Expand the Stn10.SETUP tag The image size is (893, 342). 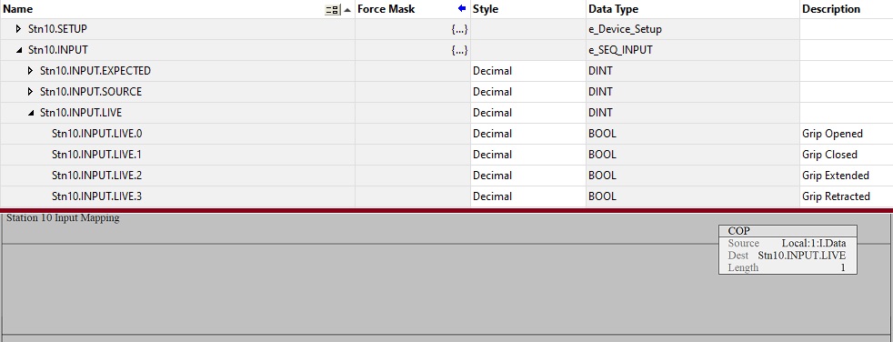(18, 28)
